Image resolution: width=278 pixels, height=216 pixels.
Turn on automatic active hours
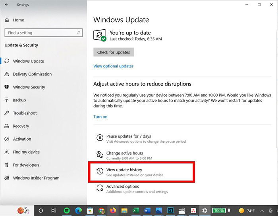point(100,117)
